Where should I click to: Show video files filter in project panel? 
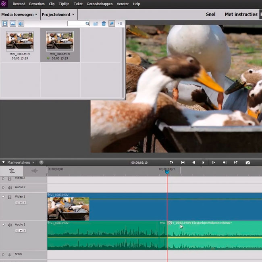point(5,24)
